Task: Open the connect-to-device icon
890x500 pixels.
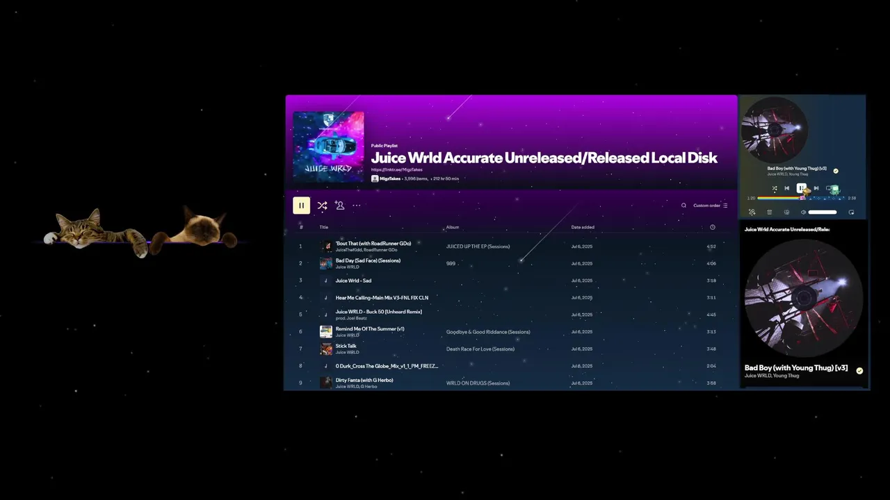Action: click(786, 212)
